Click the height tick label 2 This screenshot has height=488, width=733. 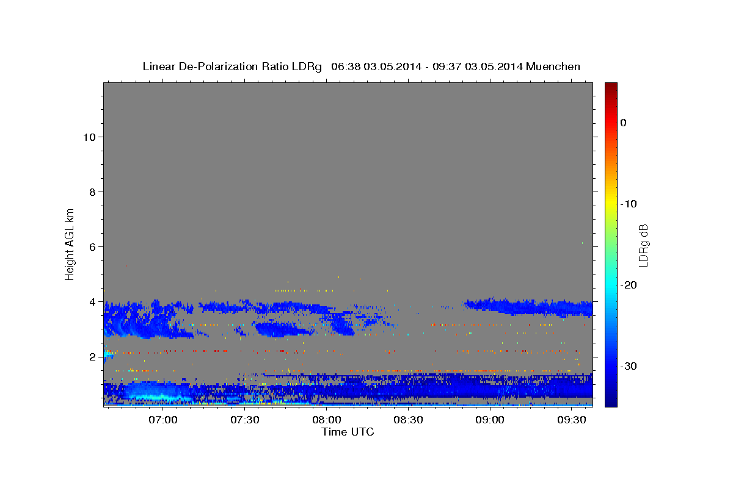[x=92, y=356]
